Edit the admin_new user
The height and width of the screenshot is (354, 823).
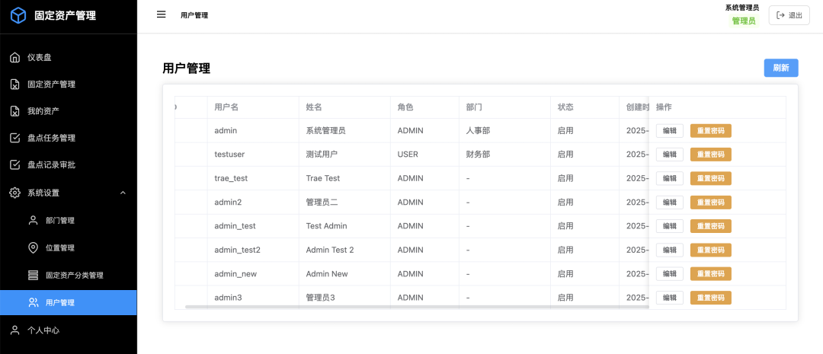coord(670,274)
